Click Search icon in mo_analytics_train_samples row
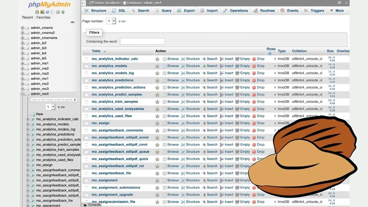 click(204, 102)
